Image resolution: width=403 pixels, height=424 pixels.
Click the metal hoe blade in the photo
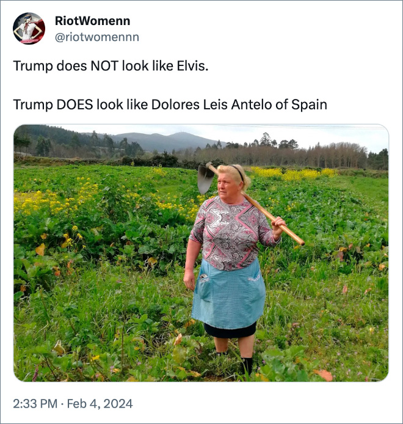tap(205, 178)
